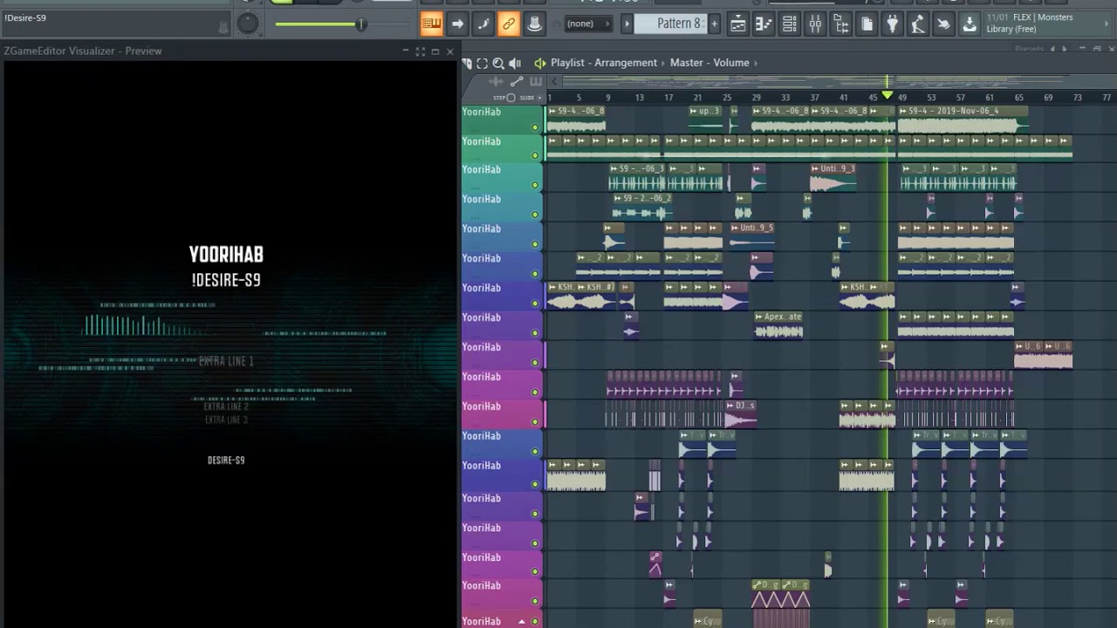Viewport: 1117px width, 628px height.
Task: Click the playlist overview minimap strip
Action: 833,82
